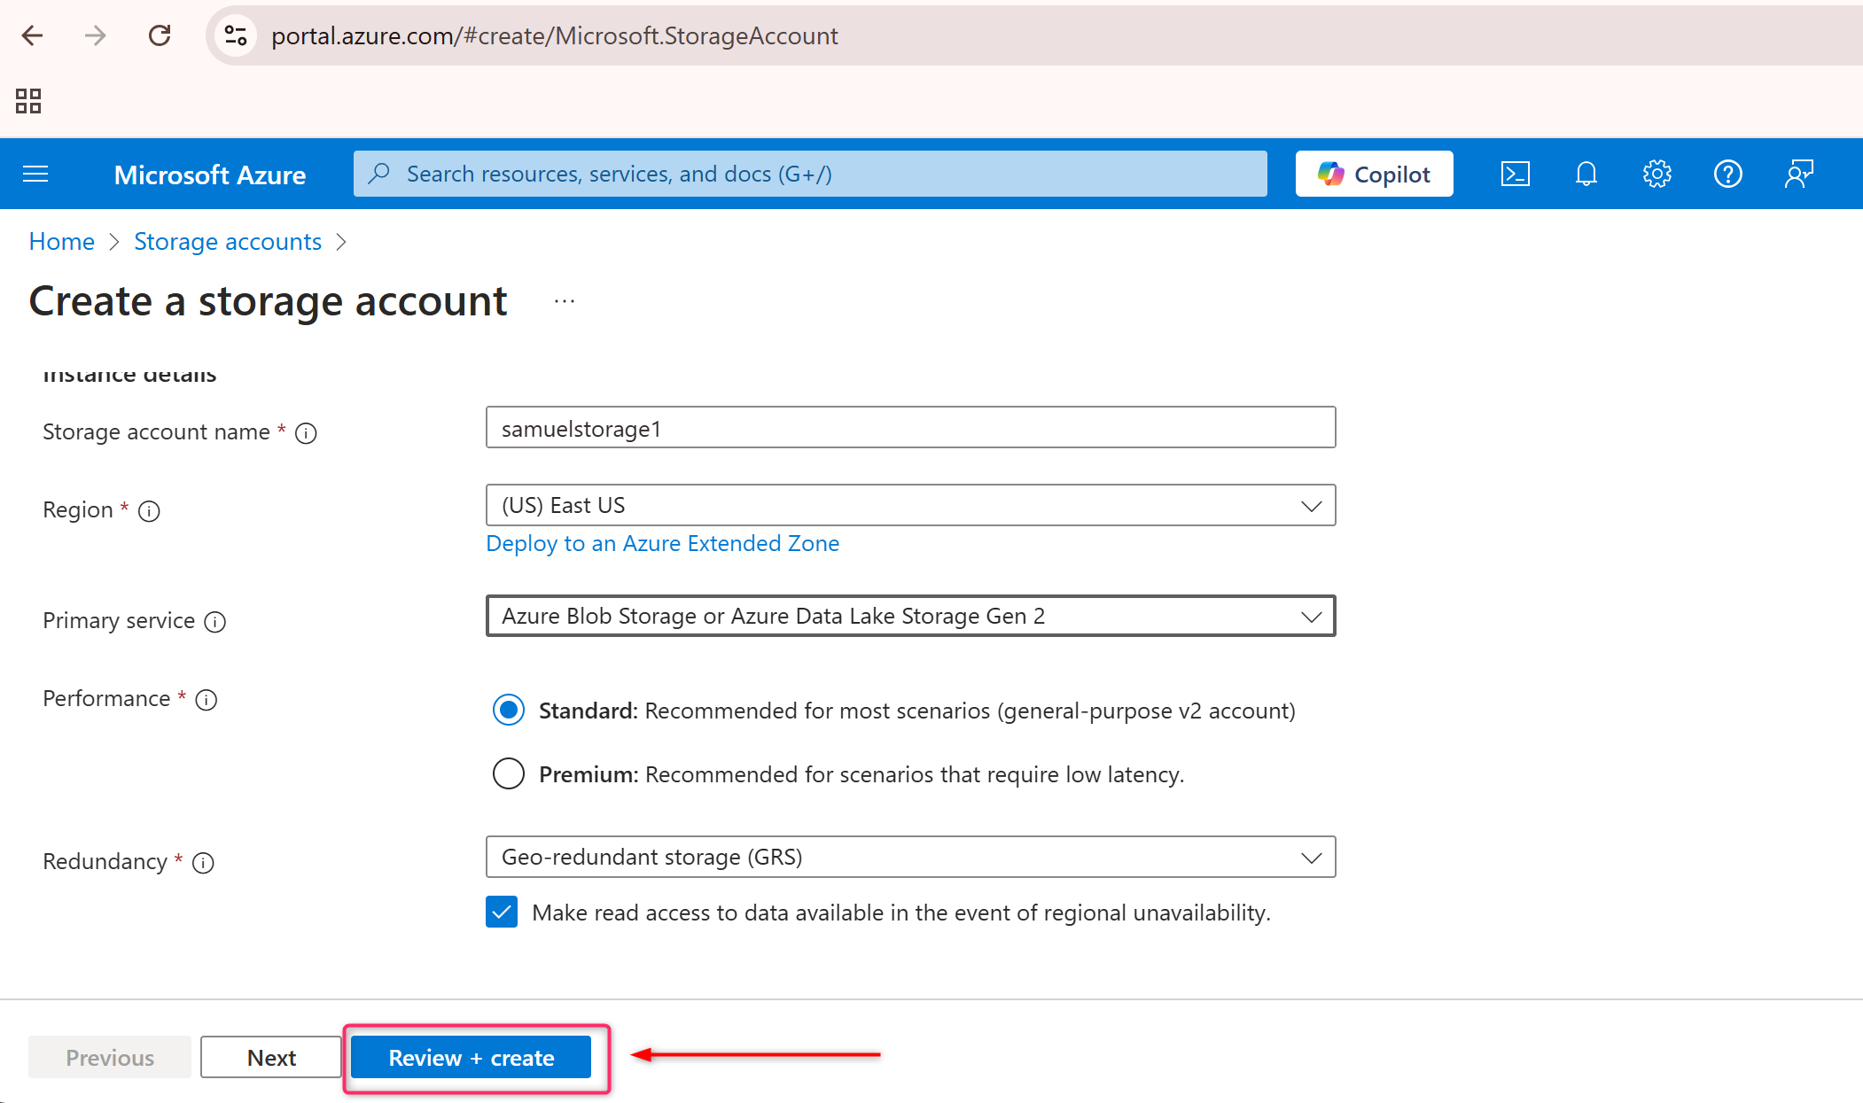1863x1103 pixels.
Task: Uncheck read access regional unavailability checkbox
Action: click(502, 912)
